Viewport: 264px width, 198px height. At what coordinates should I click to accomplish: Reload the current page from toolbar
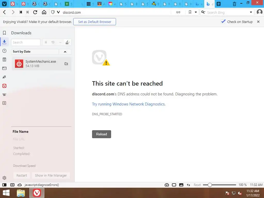tap(35, 12)
